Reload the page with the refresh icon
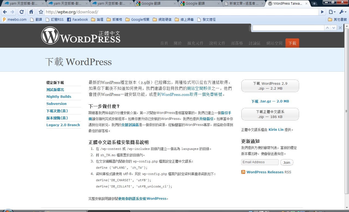 22,12
